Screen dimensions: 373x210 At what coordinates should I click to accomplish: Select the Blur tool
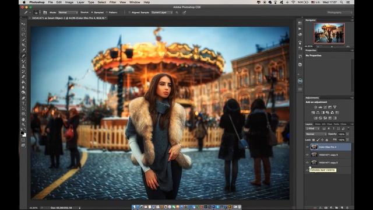click(23, 87)
